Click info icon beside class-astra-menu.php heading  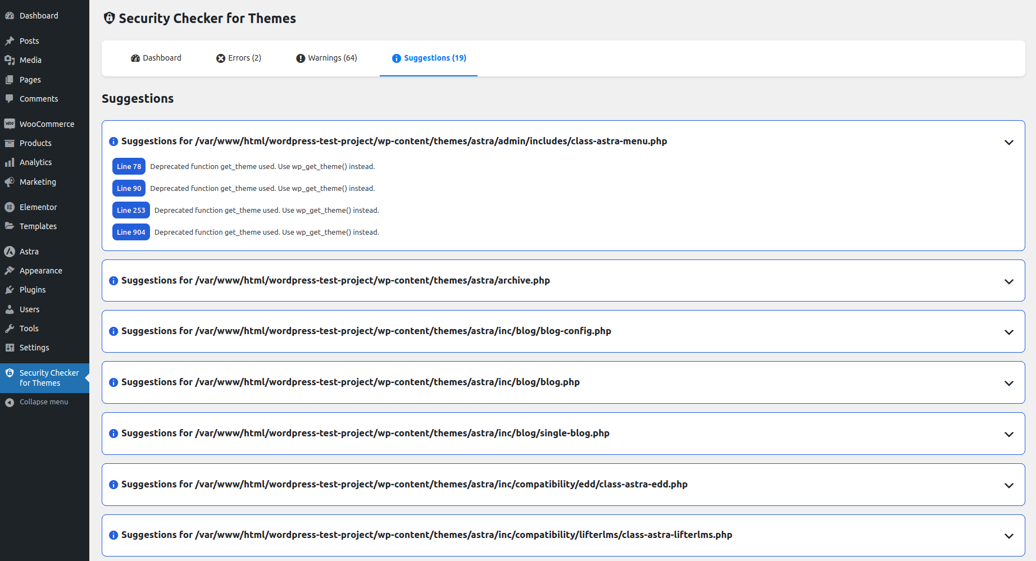point(113,142)
